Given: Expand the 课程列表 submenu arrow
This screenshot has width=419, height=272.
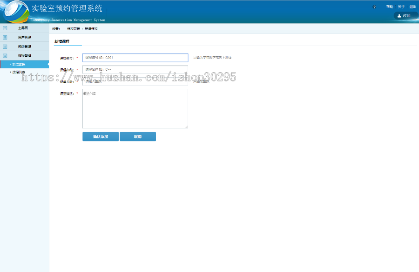Looking at the screenshot, I should tap(10, 71).
